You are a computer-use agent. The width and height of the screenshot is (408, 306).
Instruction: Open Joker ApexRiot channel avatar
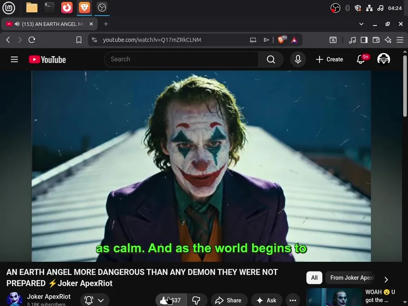(x=14, y=299)
